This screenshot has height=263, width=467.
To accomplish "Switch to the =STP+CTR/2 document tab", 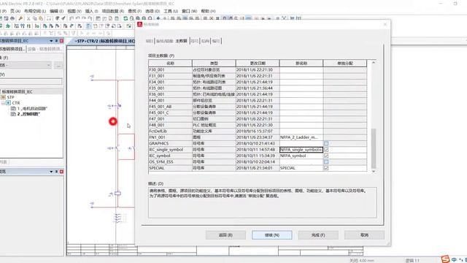I will [104, 41].
